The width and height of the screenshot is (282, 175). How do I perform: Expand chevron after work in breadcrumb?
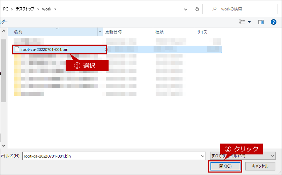coord(55,9)
